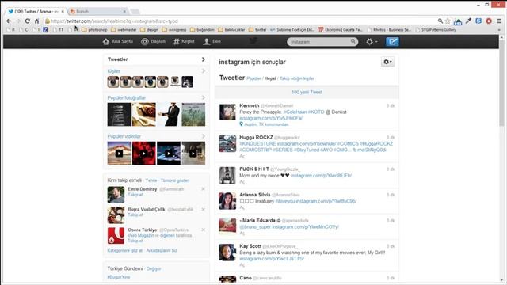Follow Emre Demiray with Takip et
The image size is (507, 285).
point(135,195)
